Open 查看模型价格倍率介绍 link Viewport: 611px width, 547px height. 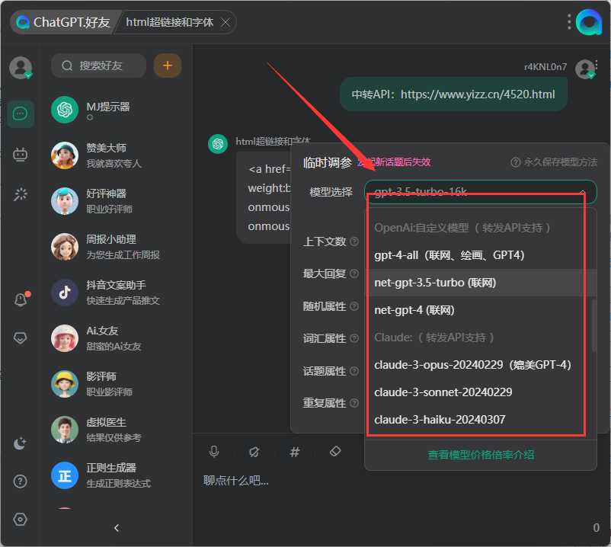(481, 455)
